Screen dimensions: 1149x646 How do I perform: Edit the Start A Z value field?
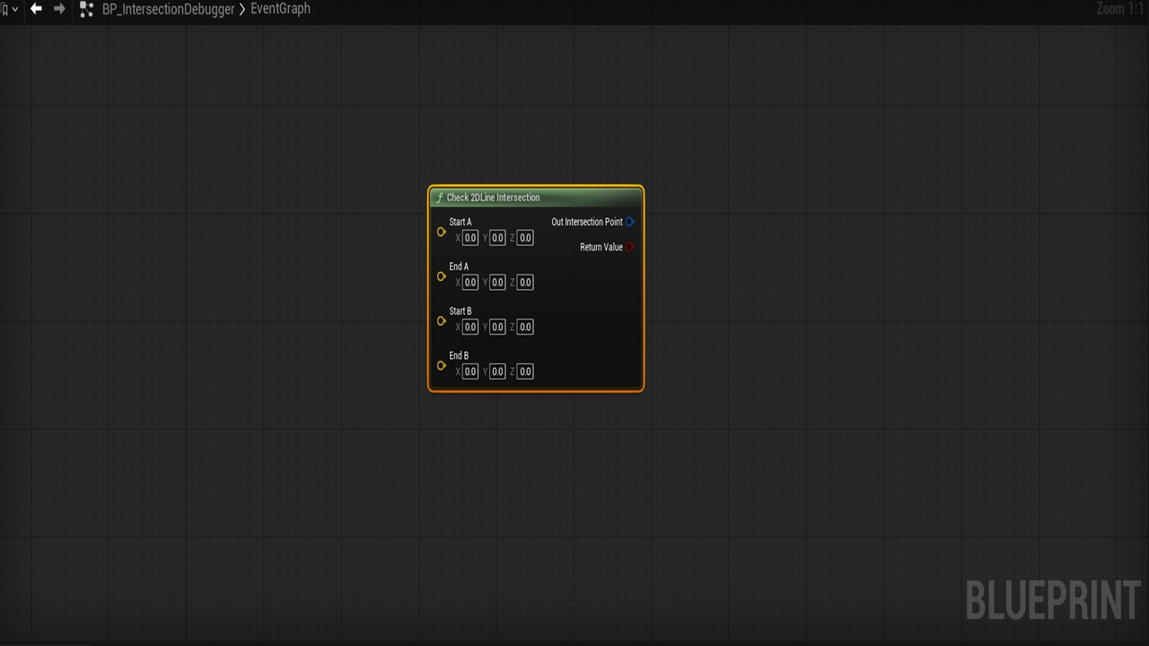click(525, 238)
